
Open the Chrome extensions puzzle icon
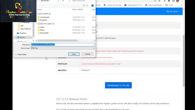[169, 1]
